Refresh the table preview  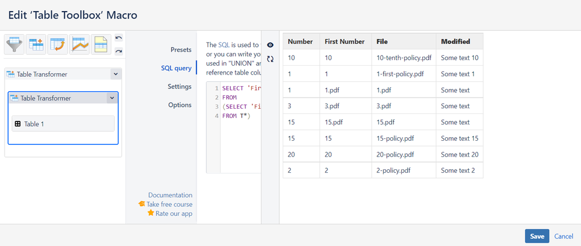pos(270,59)
